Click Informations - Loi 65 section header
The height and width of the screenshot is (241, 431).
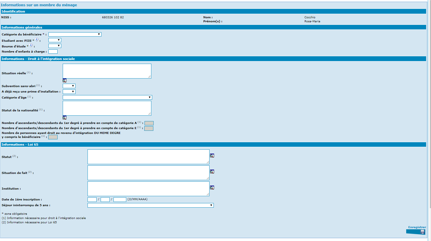pyautogui.click(x=213, y=144)
